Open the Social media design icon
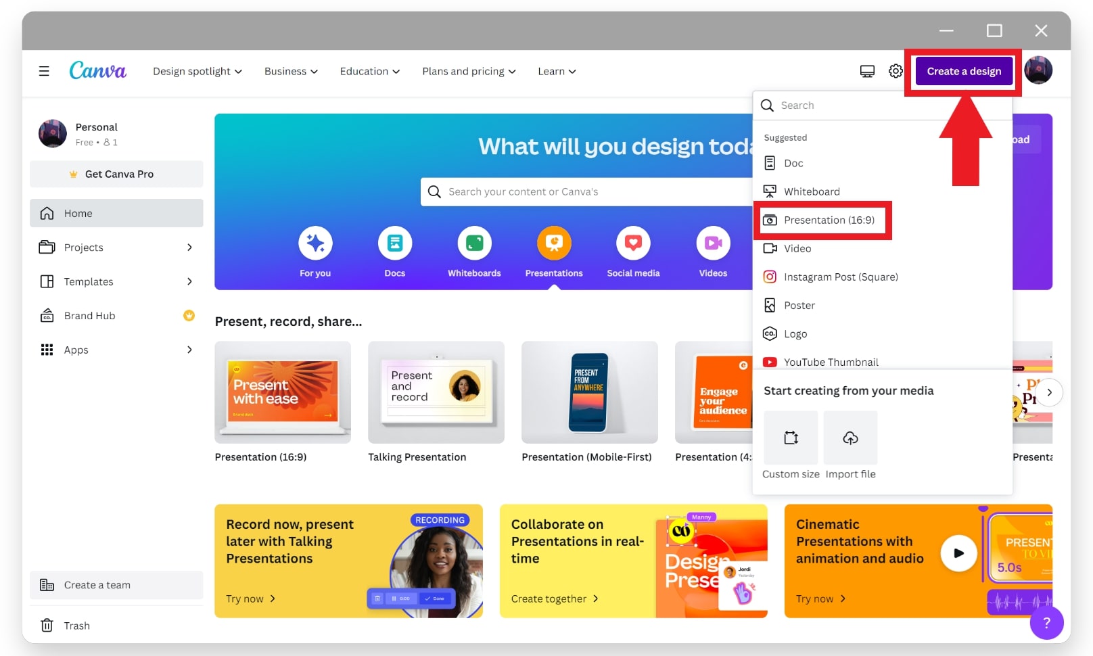The width and height of the screenshot is (1093, 656). pos(633,244)
